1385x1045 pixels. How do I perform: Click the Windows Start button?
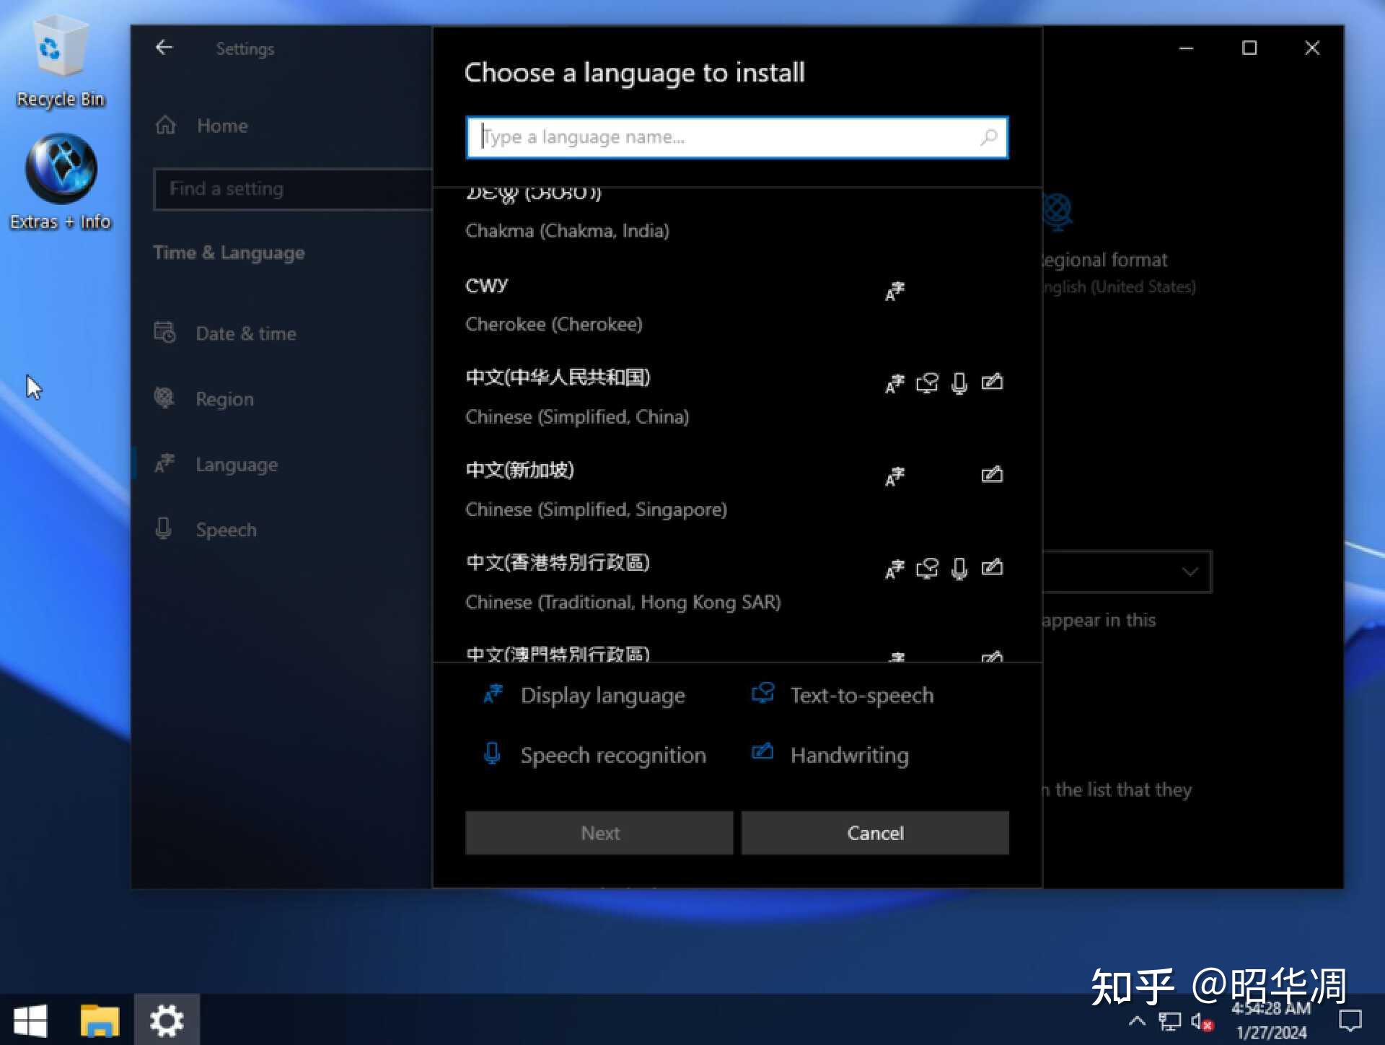(x=30, y=1020)
